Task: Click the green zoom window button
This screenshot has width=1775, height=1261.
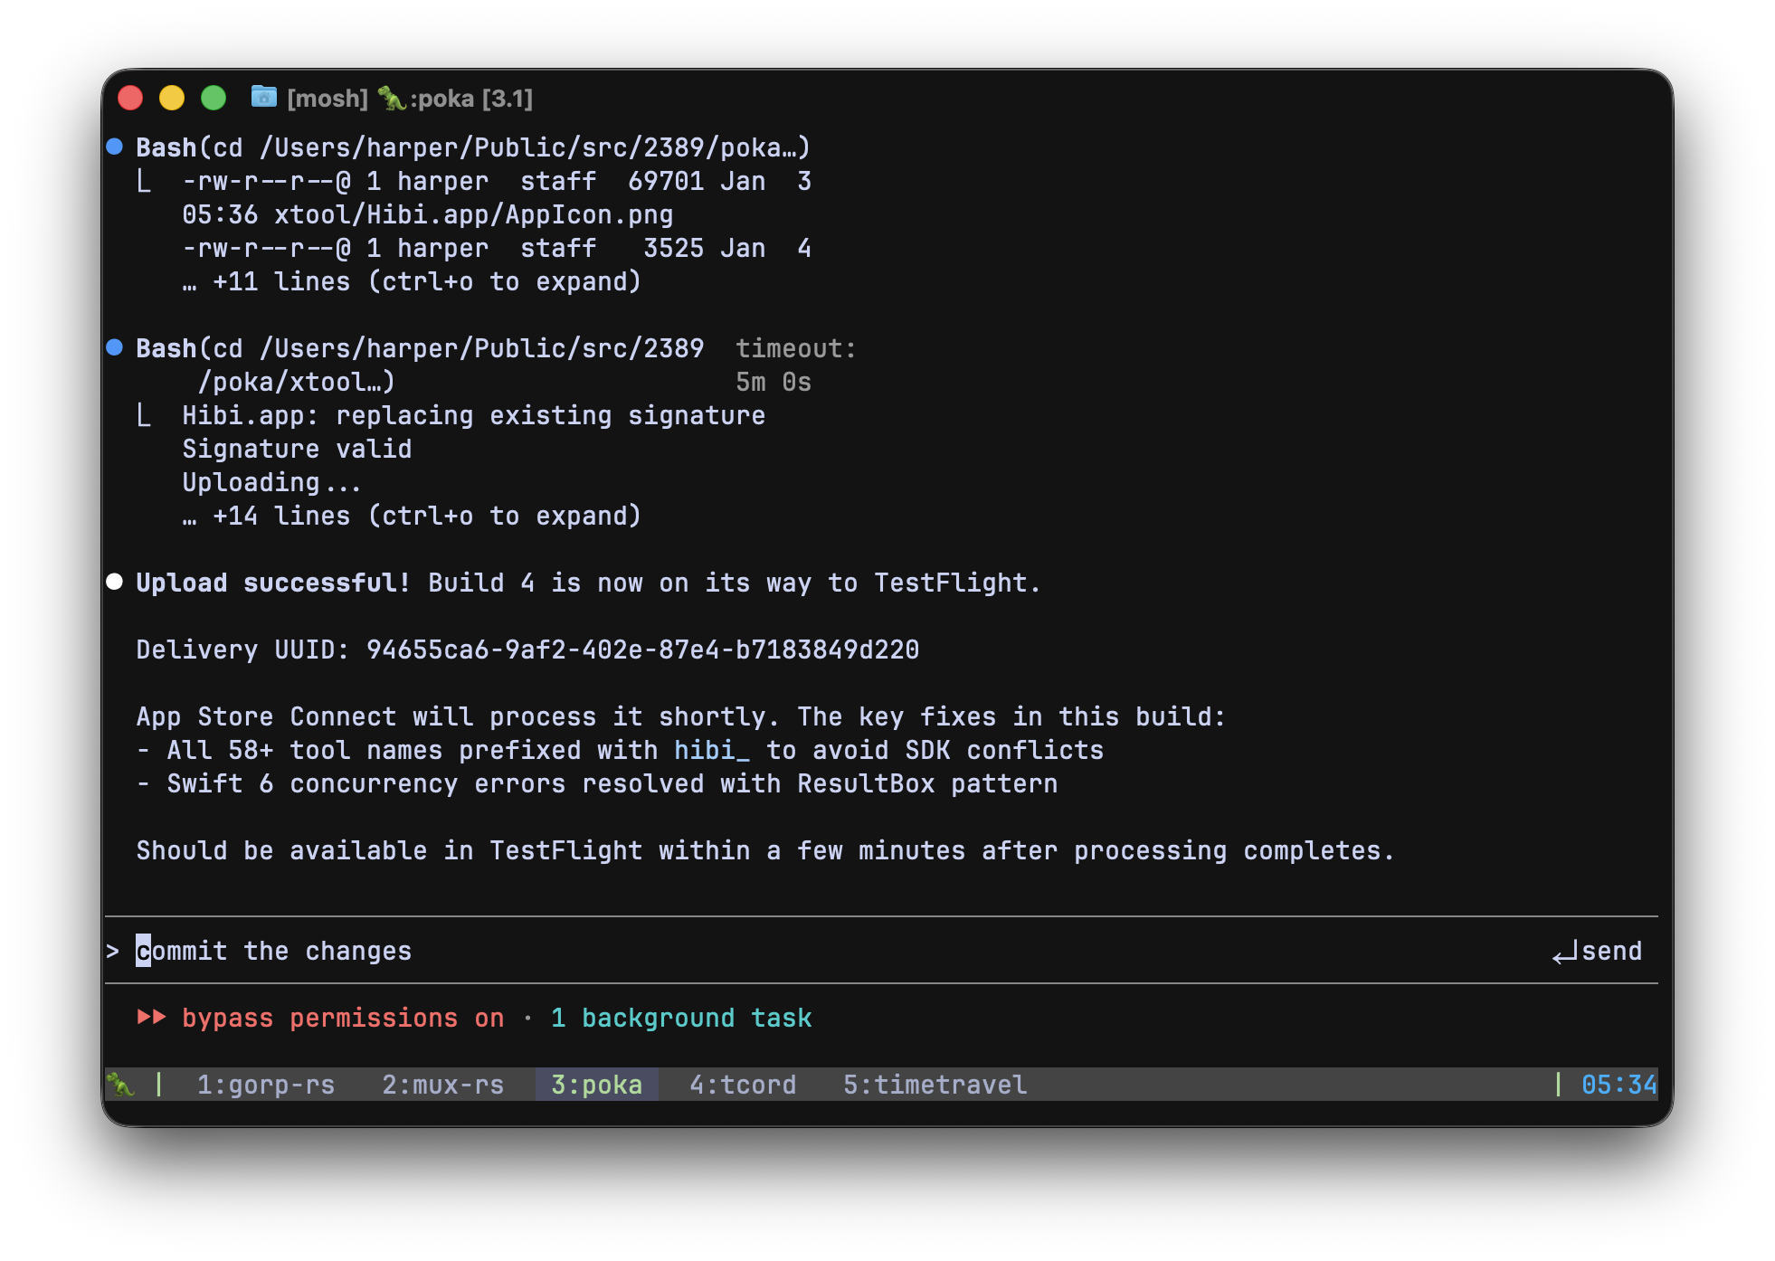Action: pos(214,98)
